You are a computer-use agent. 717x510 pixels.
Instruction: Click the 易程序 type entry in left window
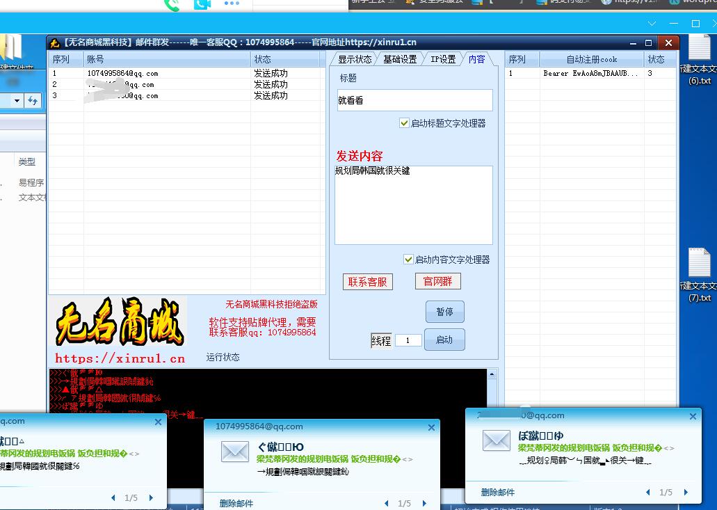(31, 182)
